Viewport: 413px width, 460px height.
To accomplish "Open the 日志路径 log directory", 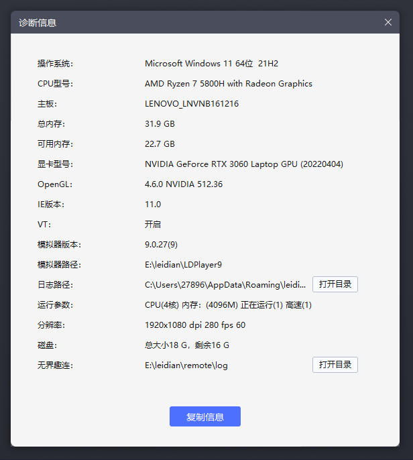I will coord(335,284).
